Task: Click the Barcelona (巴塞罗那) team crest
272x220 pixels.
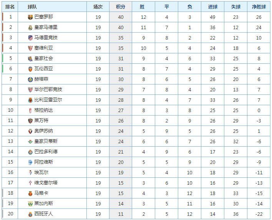Action: (30, 17)
